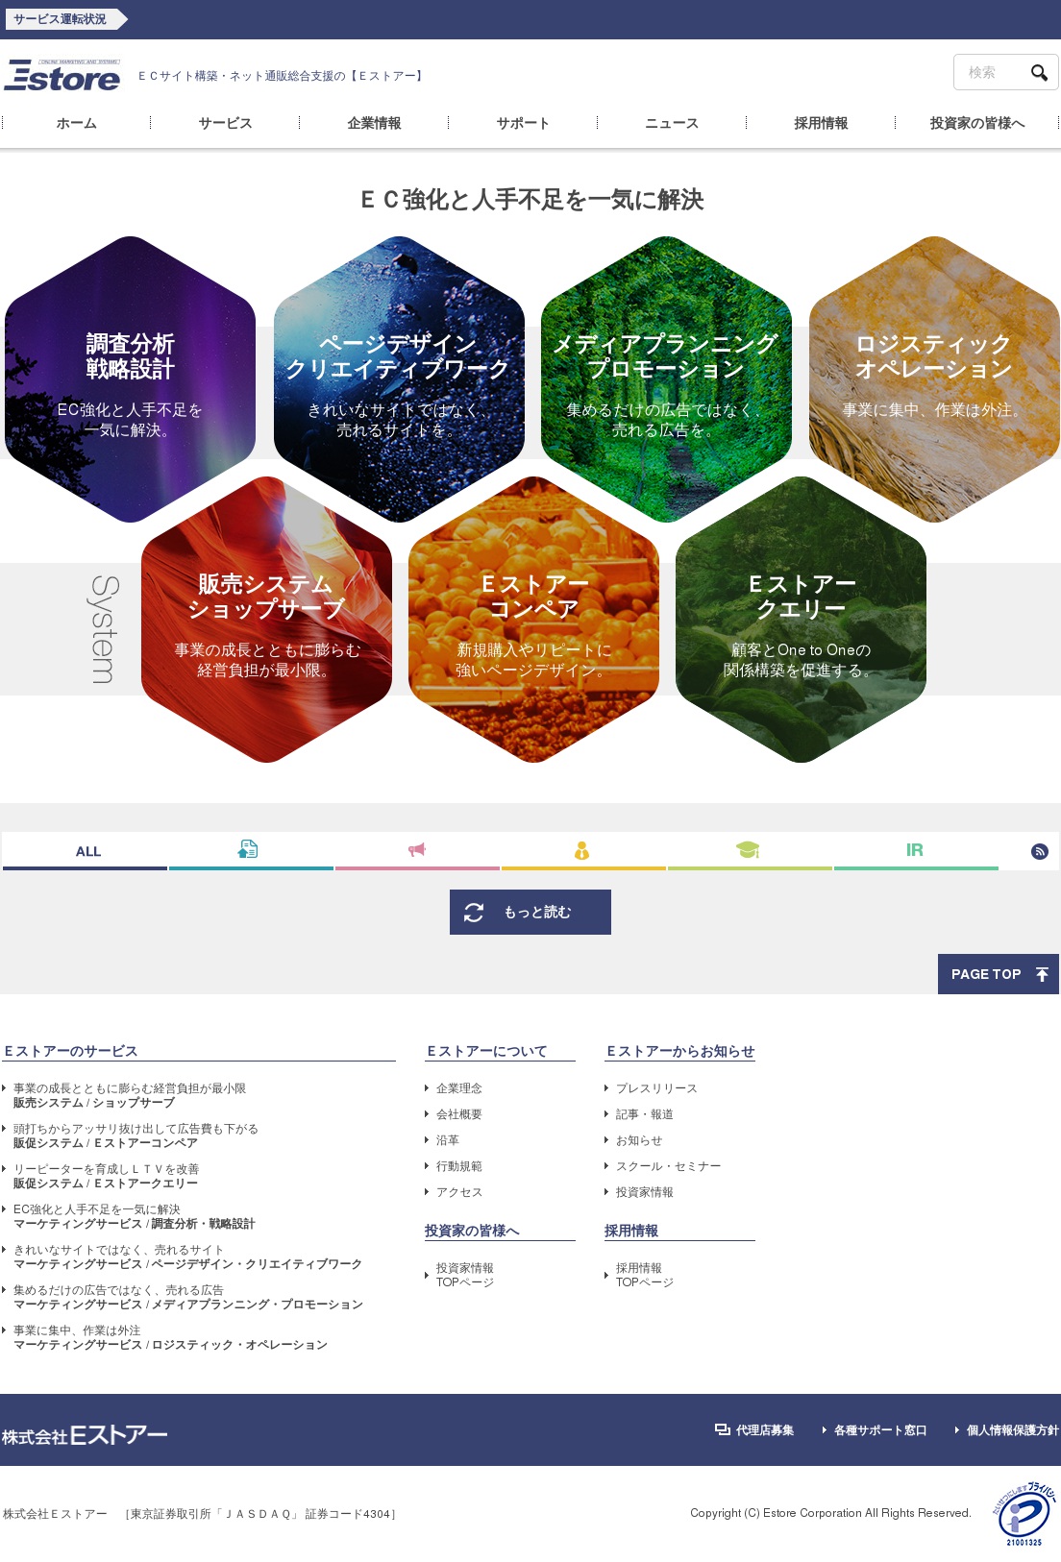Open the アクセス link

pos(459,1192)
